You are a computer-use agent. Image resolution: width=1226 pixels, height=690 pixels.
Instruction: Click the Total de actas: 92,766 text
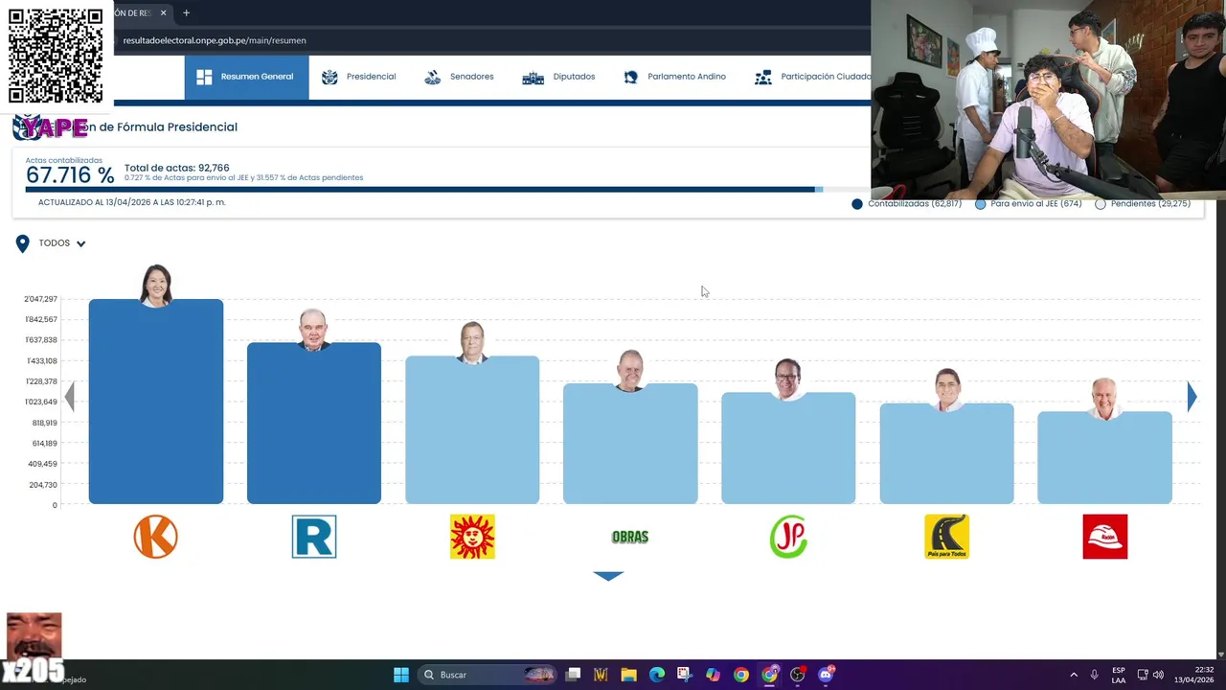[x=177, y=168]
